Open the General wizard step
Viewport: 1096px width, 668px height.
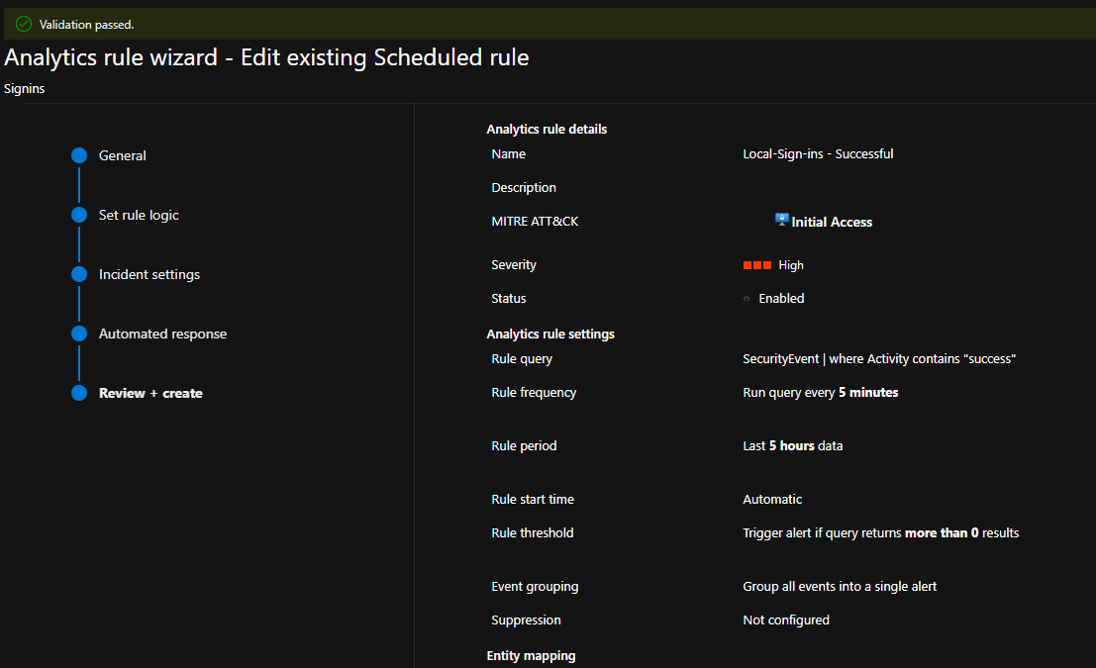(x=123, y=155)
